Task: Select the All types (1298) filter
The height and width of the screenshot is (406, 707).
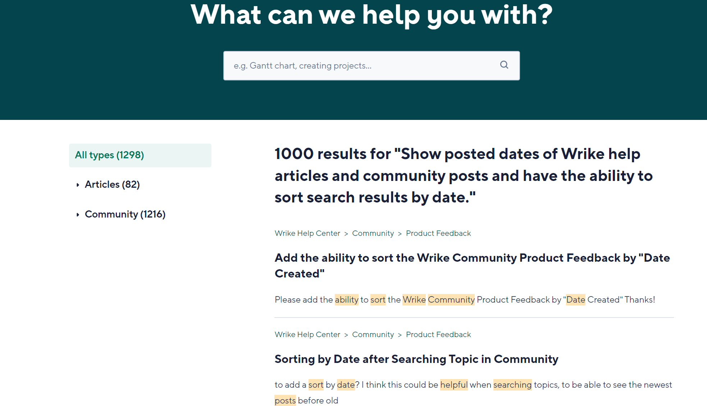Action: 109,155
